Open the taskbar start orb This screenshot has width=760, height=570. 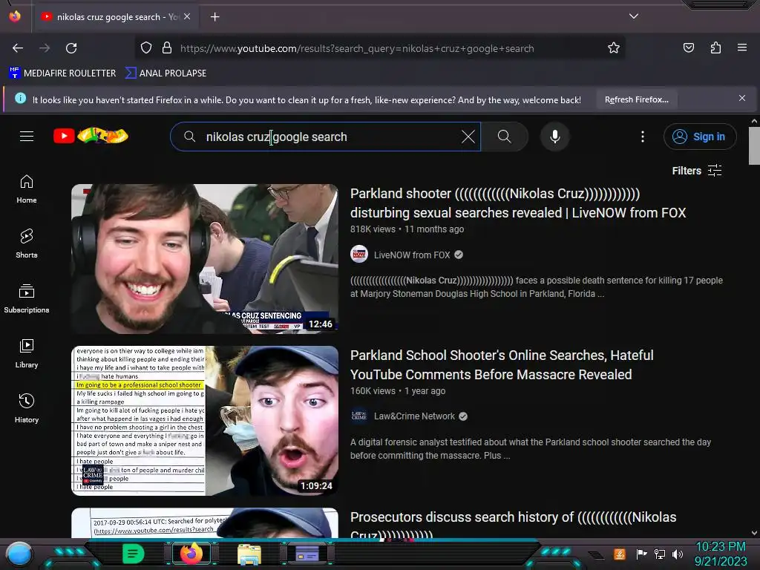click(x=19, y=554)
